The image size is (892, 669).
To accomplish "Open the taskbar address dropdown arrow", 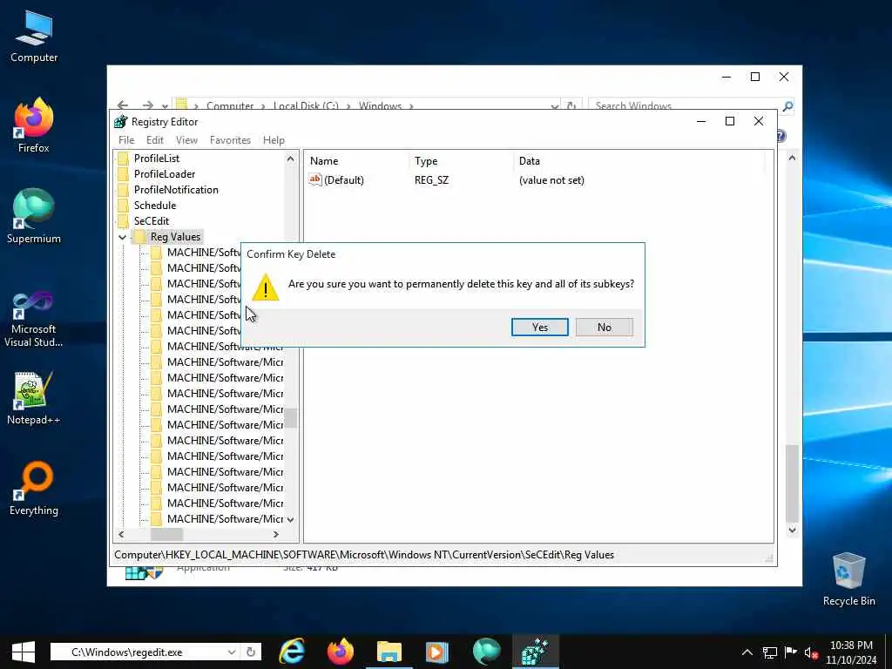I will (x=232, y=652).
